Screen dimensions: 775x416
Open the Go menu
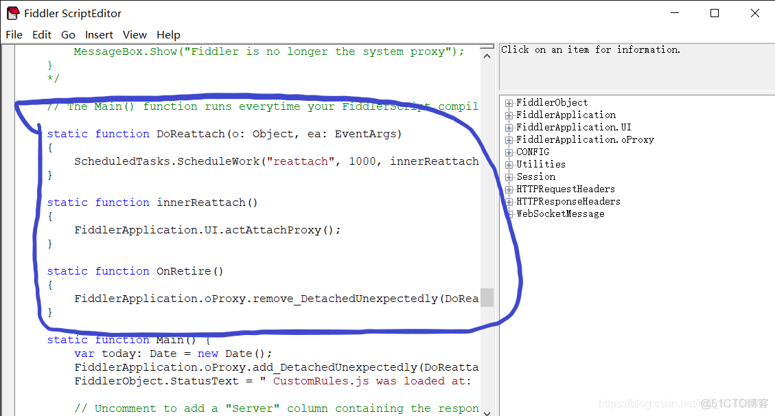click(x=68, y=34)
